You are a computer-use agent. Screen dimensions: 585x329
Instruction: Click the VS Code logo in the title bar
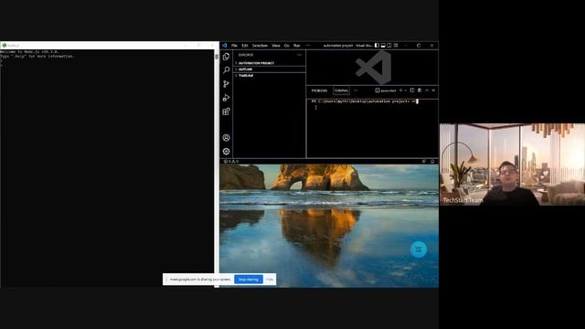[225, 46]
